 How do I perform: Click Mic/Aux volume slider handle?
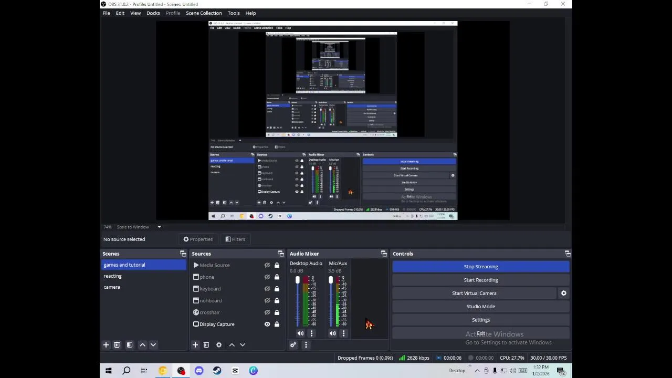click(x=331, y=280)
